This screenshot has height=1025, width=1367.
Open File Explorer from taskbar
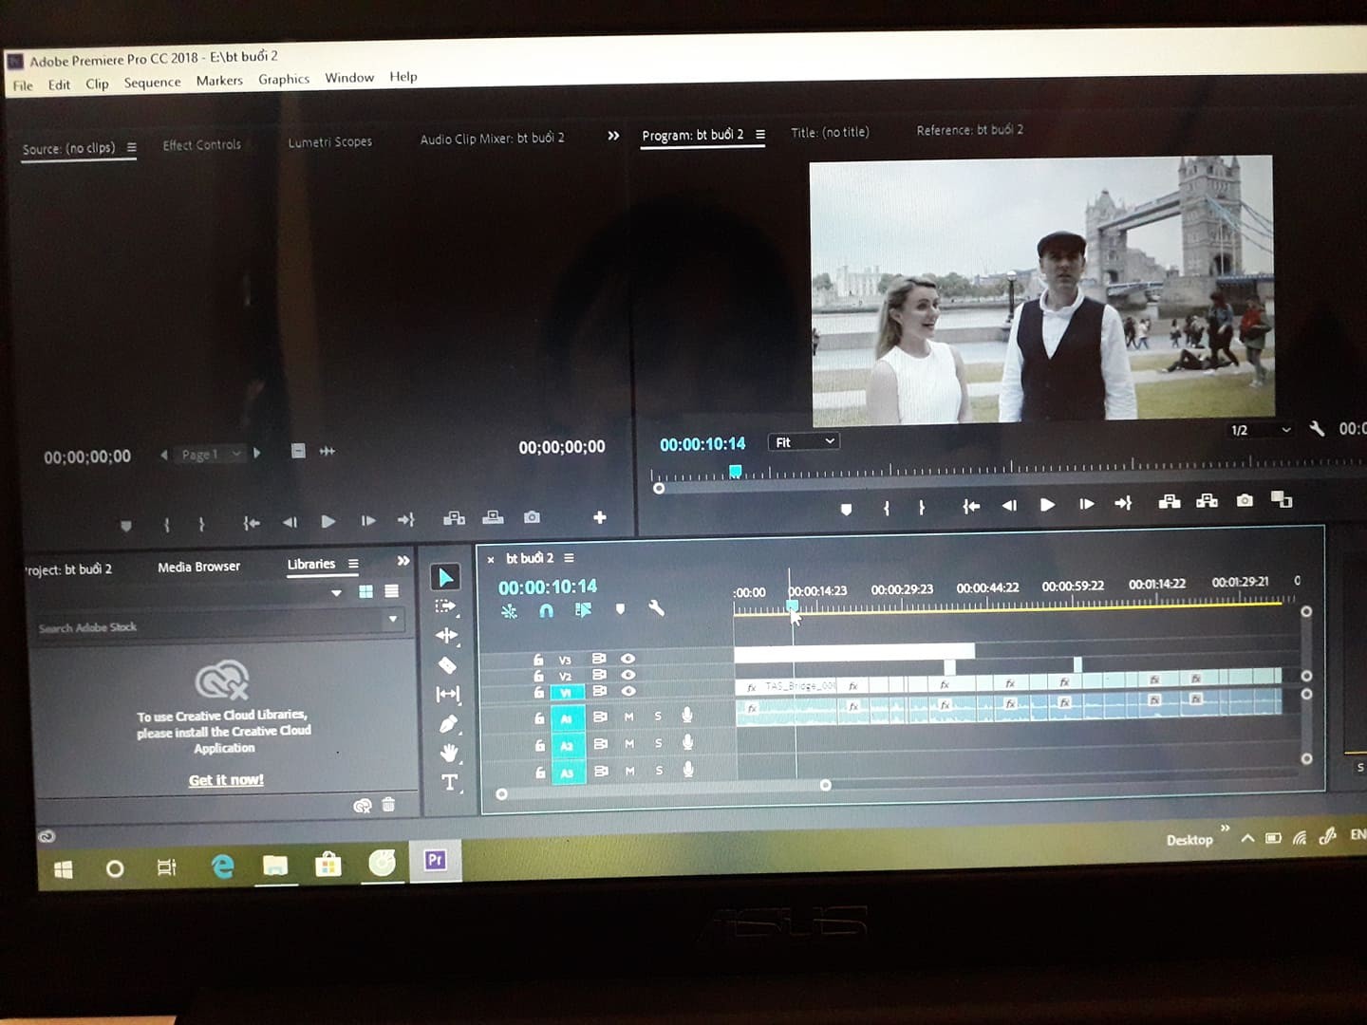[x=275, y=865]
